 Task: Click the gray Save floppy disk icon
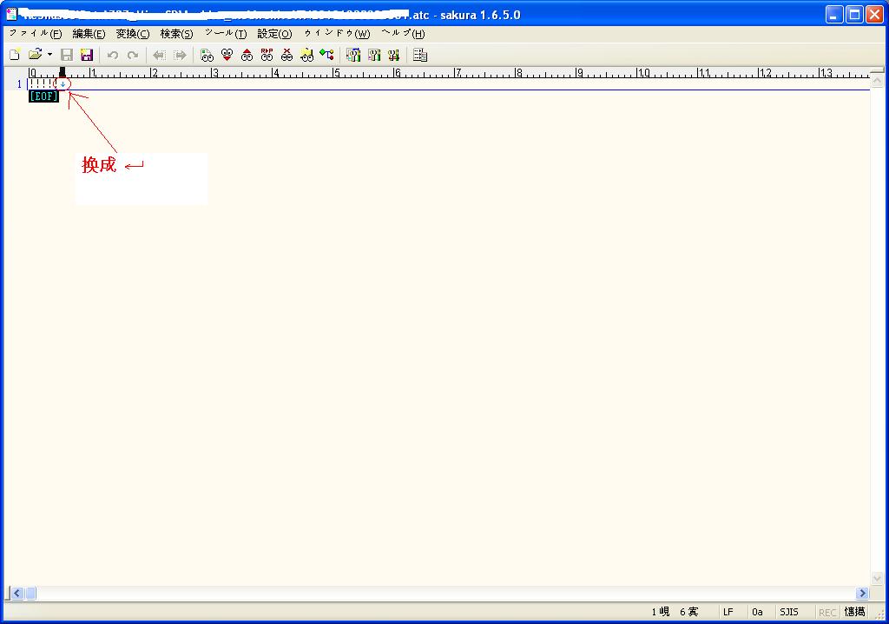[x=67, y=55]
